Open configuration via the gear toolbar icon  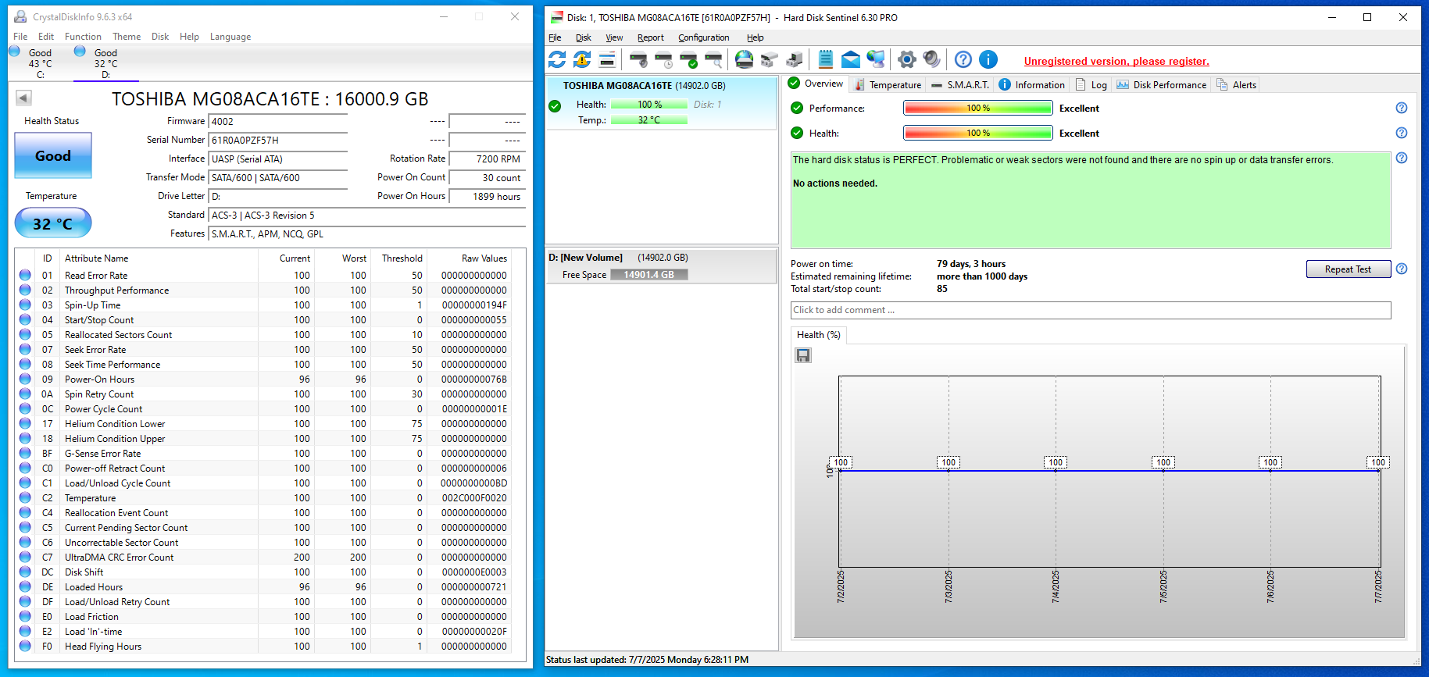(907, 59)
